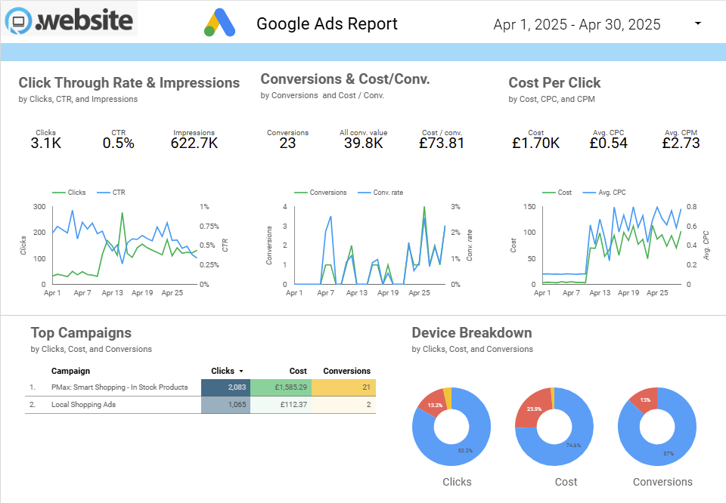Click the green Conversions legend entry
Image resolution: width=726 pixels, height=503 pixels.
click(x=321, y=193)
